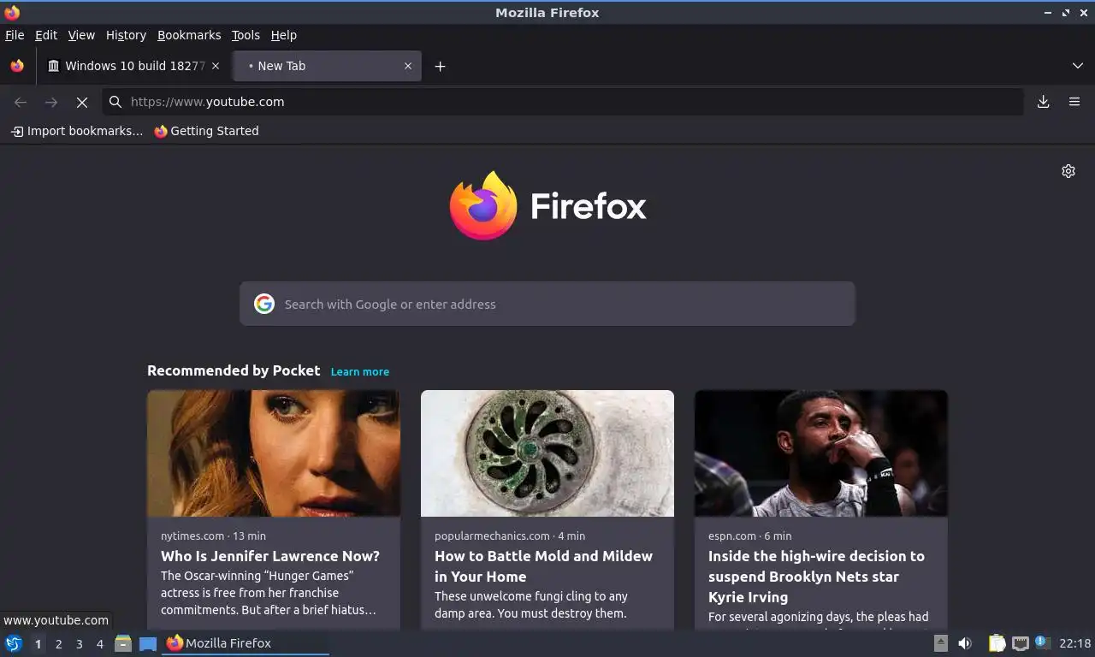Click Import bookmarks toolbar item
The width and height of the screenshot is (1095, 657).
click(77, 131)
